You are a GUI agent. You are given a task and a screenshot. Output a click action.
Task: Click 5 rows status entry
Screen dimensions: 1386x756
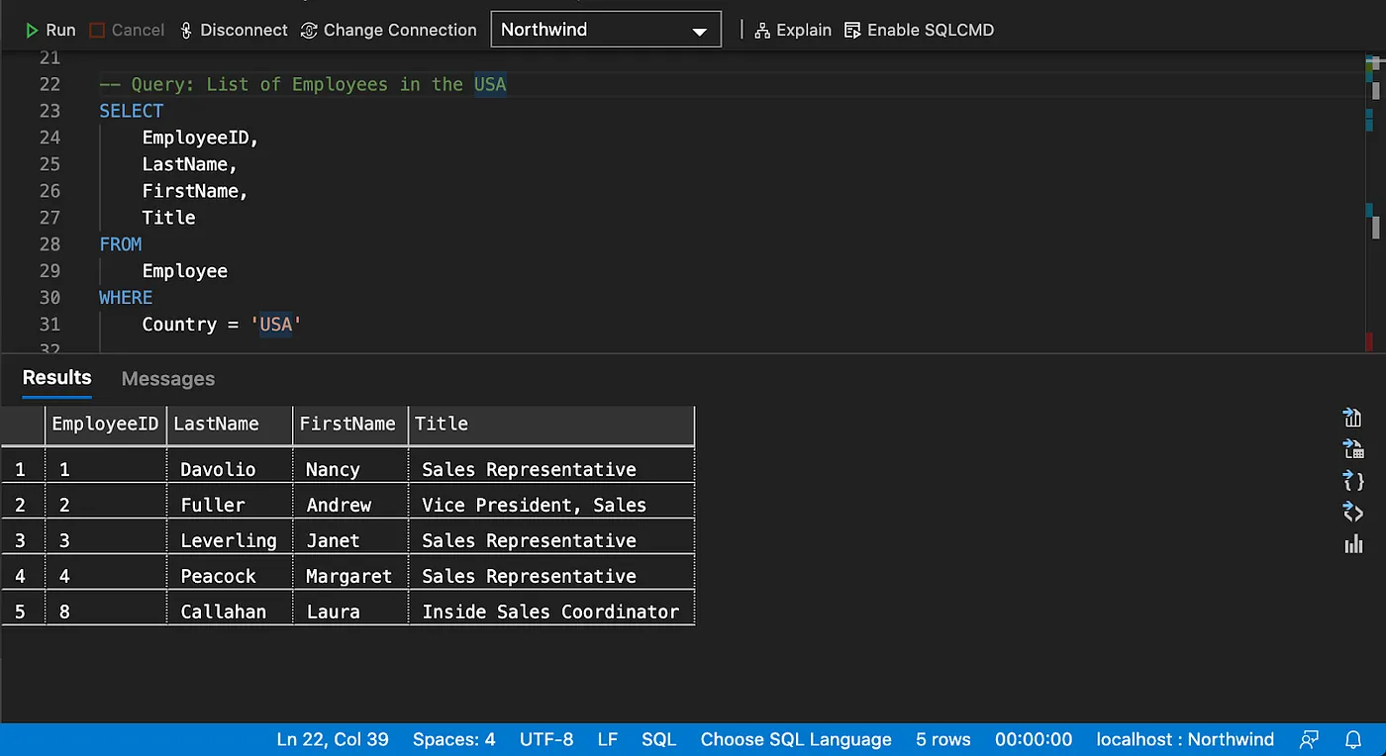[x=943, y=739]
